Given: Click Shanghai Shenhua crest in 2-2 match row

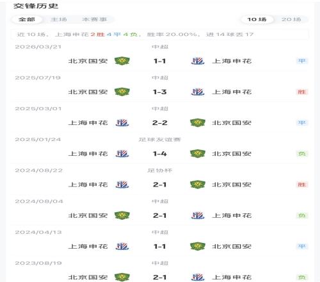Looking at the screenshot, I should tap(122, 122).
